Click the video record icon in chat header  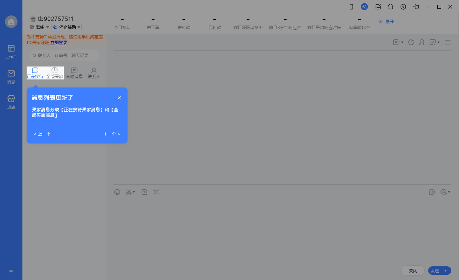click(x=396, y=42)
